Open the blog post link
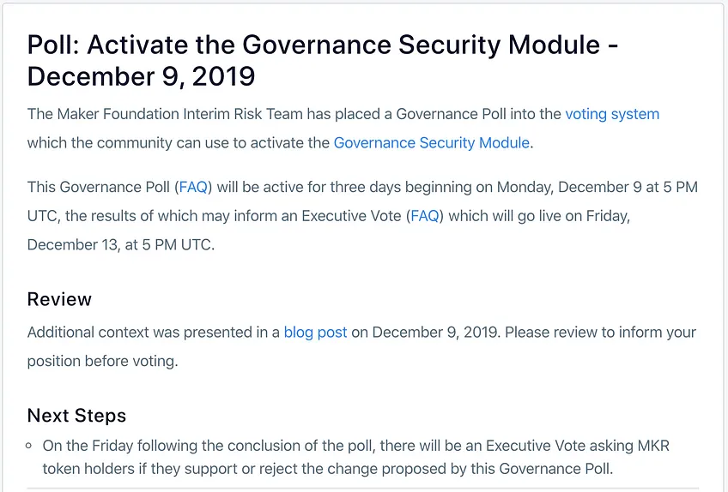Viewport: 728px width, 492px height. 315,333
